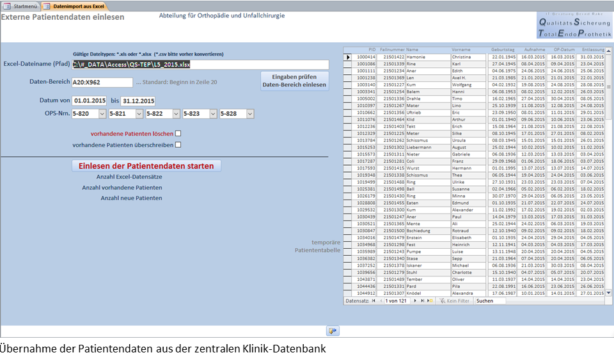Go to first record in navigator

(x=374, y=301)
